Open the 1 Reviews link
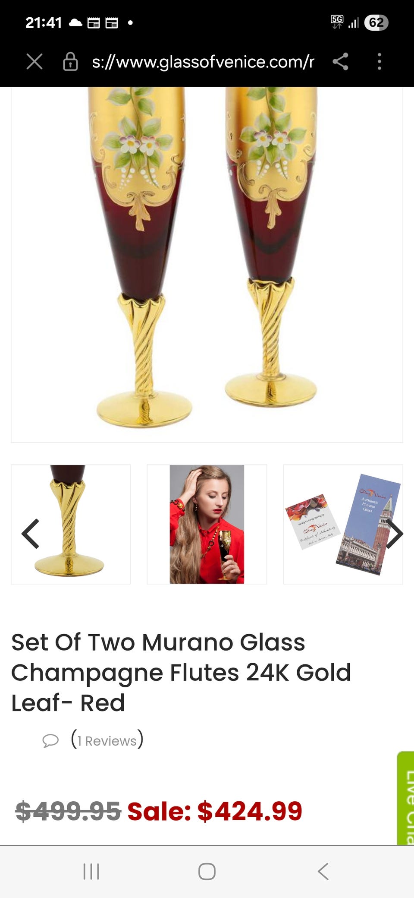Viewport: 414px width, 898px height. pos(107,740)
